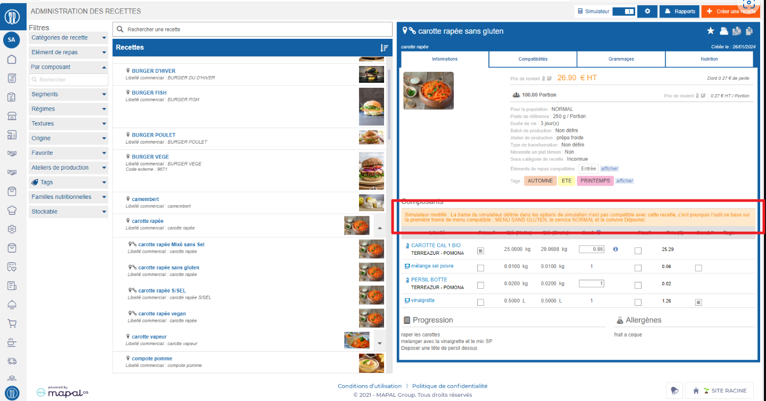Image resolution: width=766 pixels, height=401 pixels.
Task: Open the chef hat sidebar icon
Action: (12, 210)
